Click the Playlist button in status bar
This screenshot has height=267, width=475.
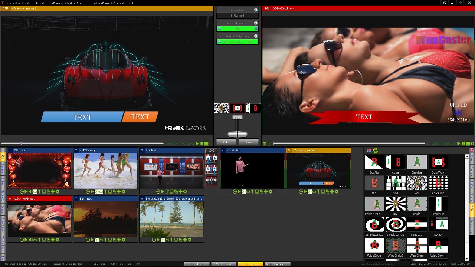(197, 264)
